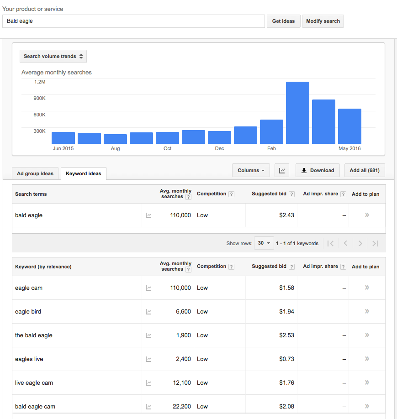The height and width of the screenshot is (419, 397).
Task: Click the 'eagles live' keyword text
Action: click(29, 359)
